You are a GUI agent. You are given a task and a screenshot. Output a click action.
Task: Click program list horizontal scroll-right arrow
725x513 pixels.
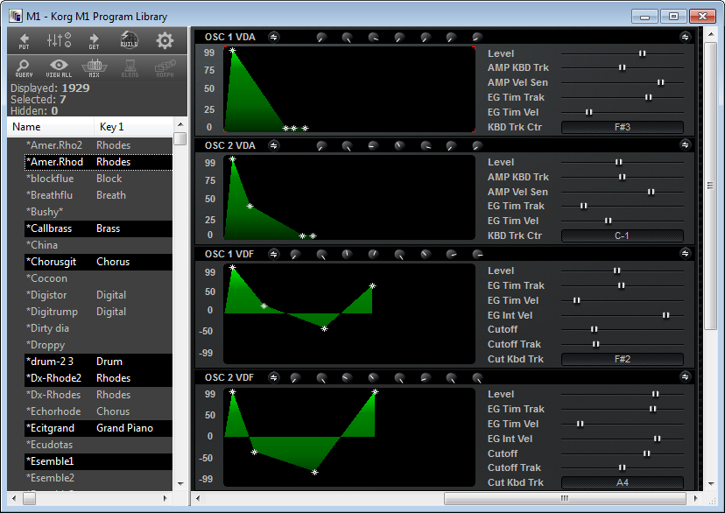coord(165,499)
